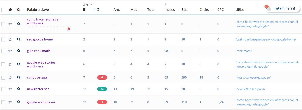Sort by 'Ant.' column header
Viewport: 302px width, 110px height.
click(x=117, y=10)
